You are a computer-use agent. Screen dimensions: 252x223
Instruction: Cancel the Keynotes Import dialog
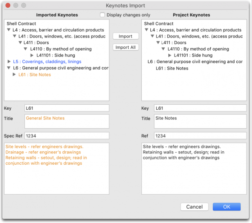[x=194, y=207]
